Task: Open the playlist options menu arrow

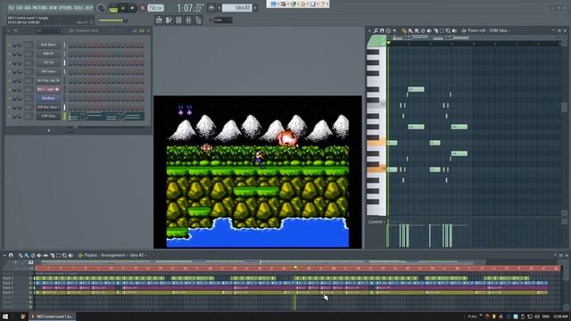Action: tap(4, 256)
